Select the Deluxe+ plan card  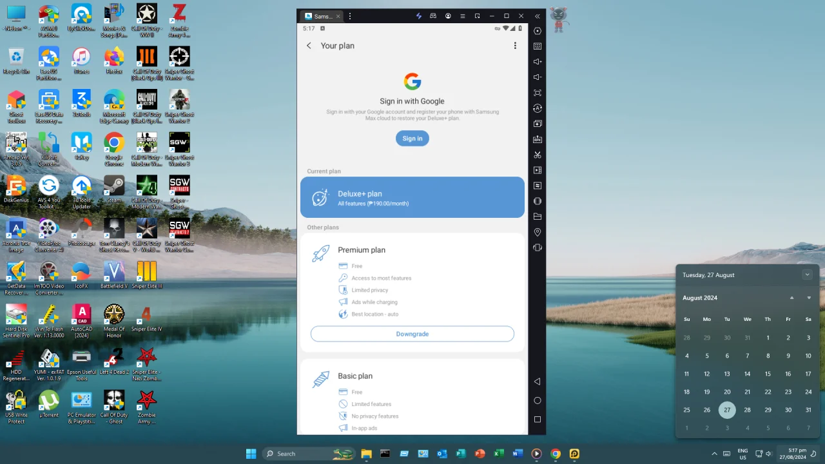[412, 198]
